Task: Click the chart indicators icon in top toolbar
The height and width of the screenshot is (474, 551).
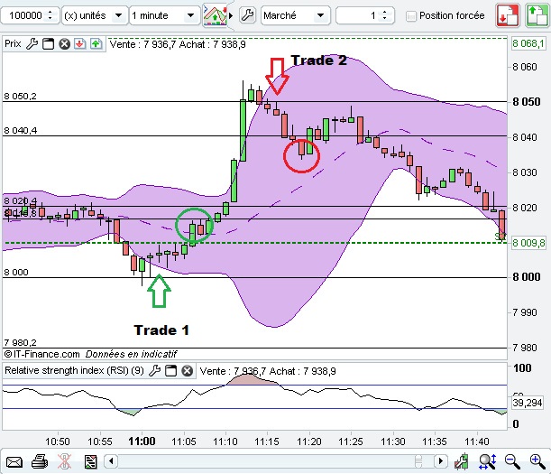Action: point(215,15)
